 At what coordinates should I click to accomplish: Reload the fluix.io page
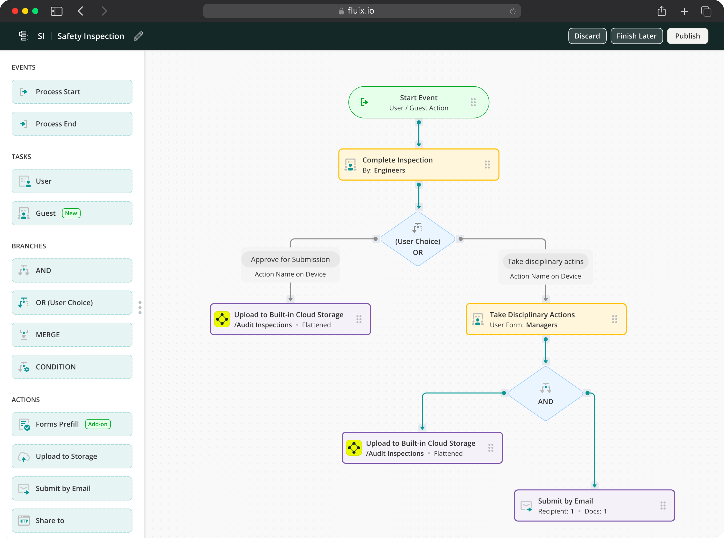coord(512,11)
